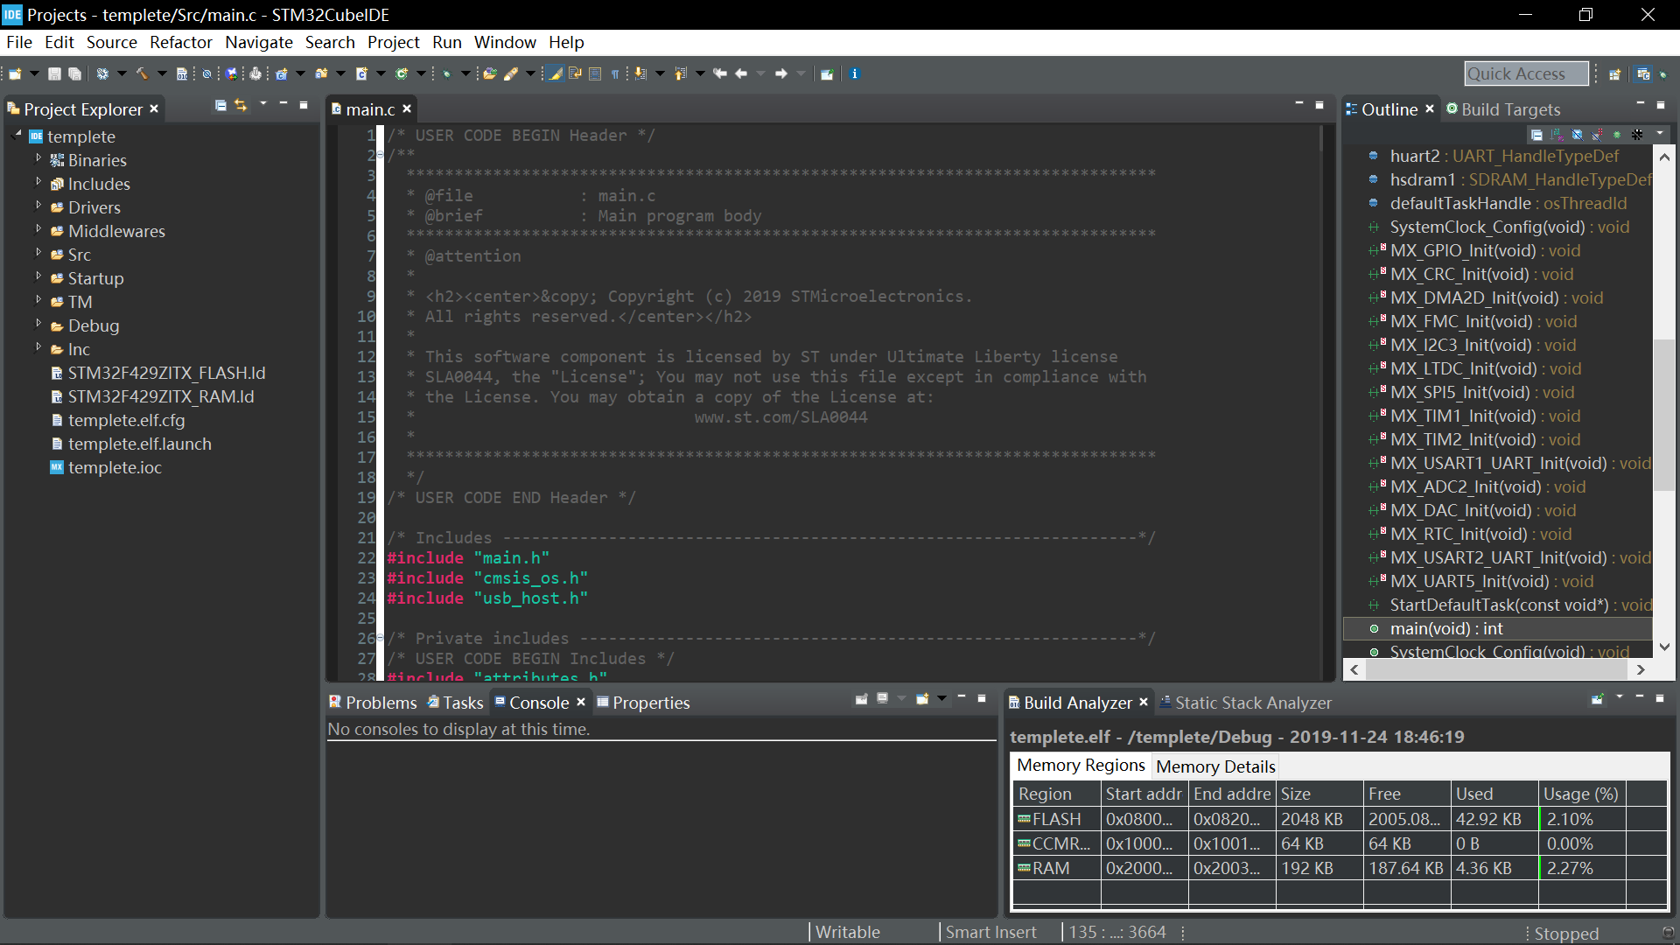Viewport: 1680px width, 945px height.
Task: Open the Refactor menu
Action: 181,42
